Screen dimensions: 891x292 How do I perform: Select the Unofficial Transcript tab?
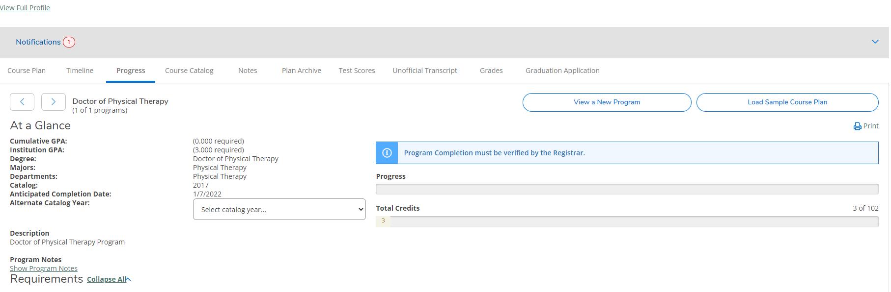pyautogui.click(x=425, y=71)
